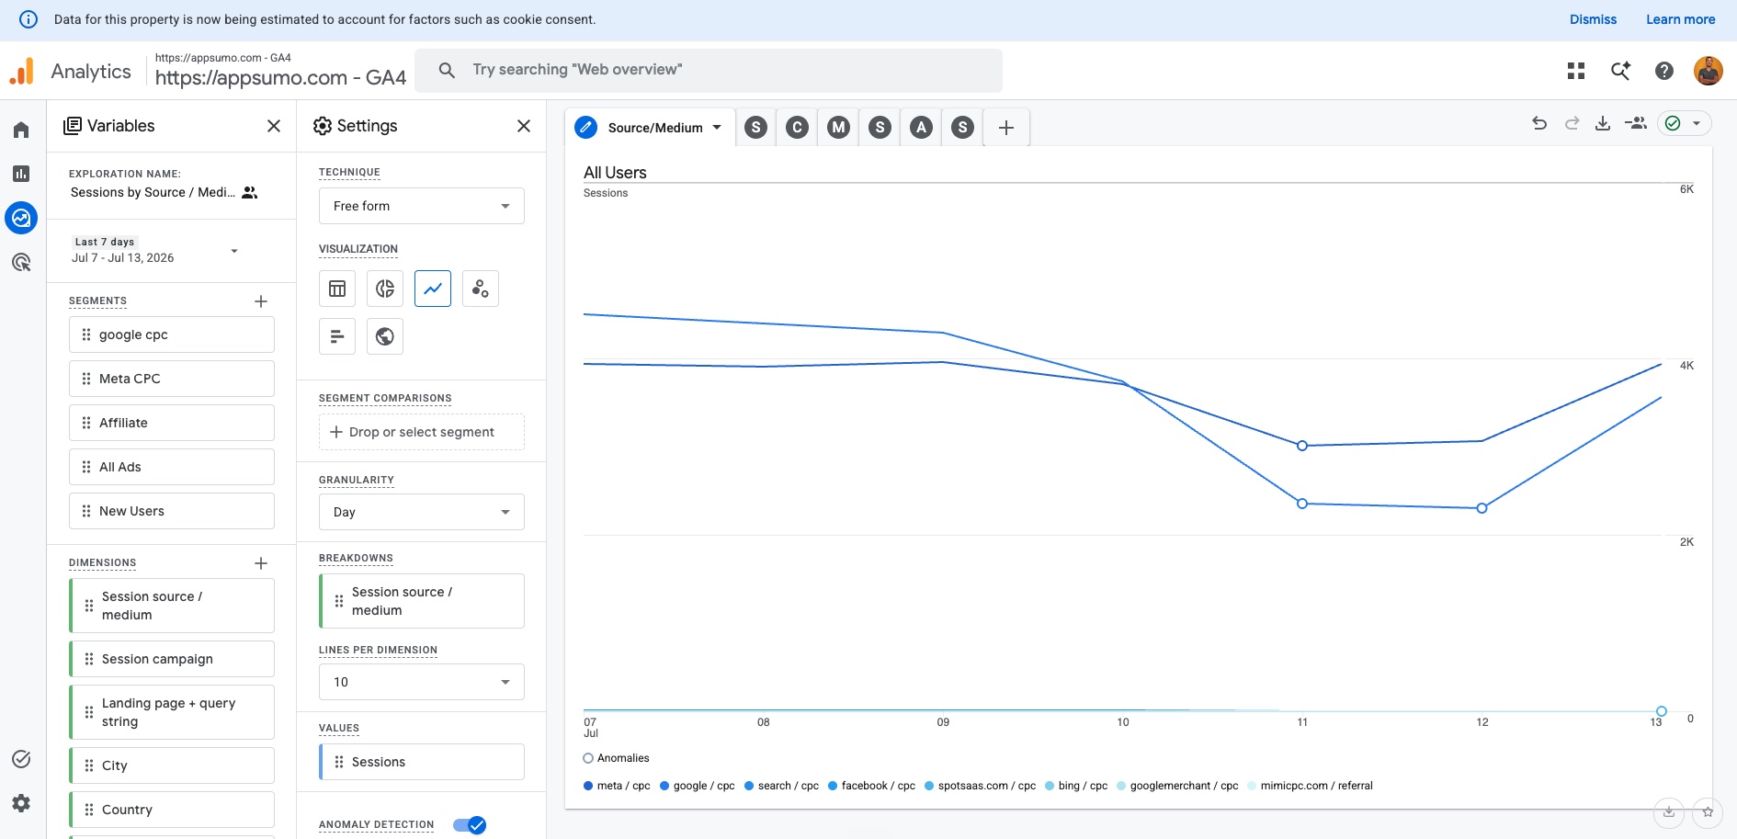Share the exploration via people icon
1737x839 pixels.
pyautogui.click(x=1635, y=123)
